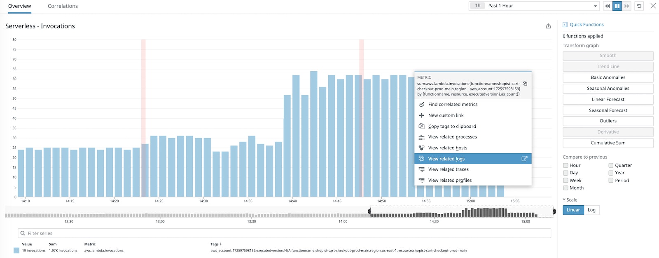Close the graph panel with X
Screen dimensions: 659x258
click(653, 6)
